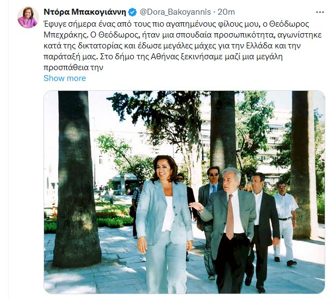Screen dimensions: 328x298
Task: Click the 20m timestamp
Action: click(x=226, y=12)
